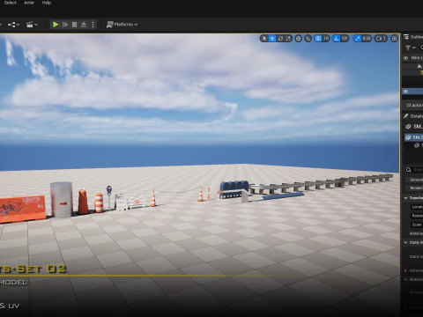The width and height of the screenshot is (423, 317).
Task: Click the Rotation property label
Action: click(x=417, y=216)
